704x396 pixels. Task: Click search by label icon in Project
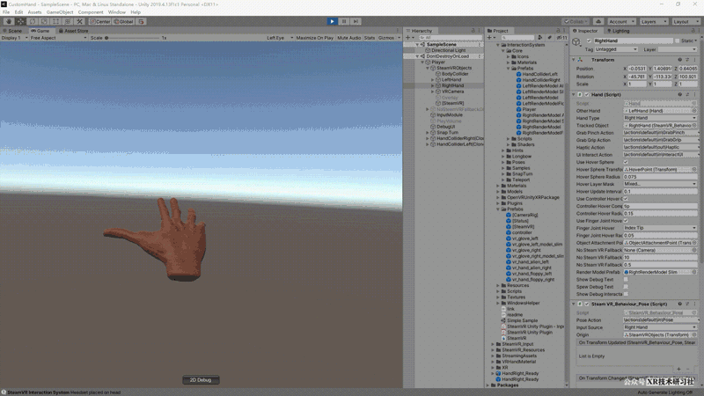click(549, 38)
